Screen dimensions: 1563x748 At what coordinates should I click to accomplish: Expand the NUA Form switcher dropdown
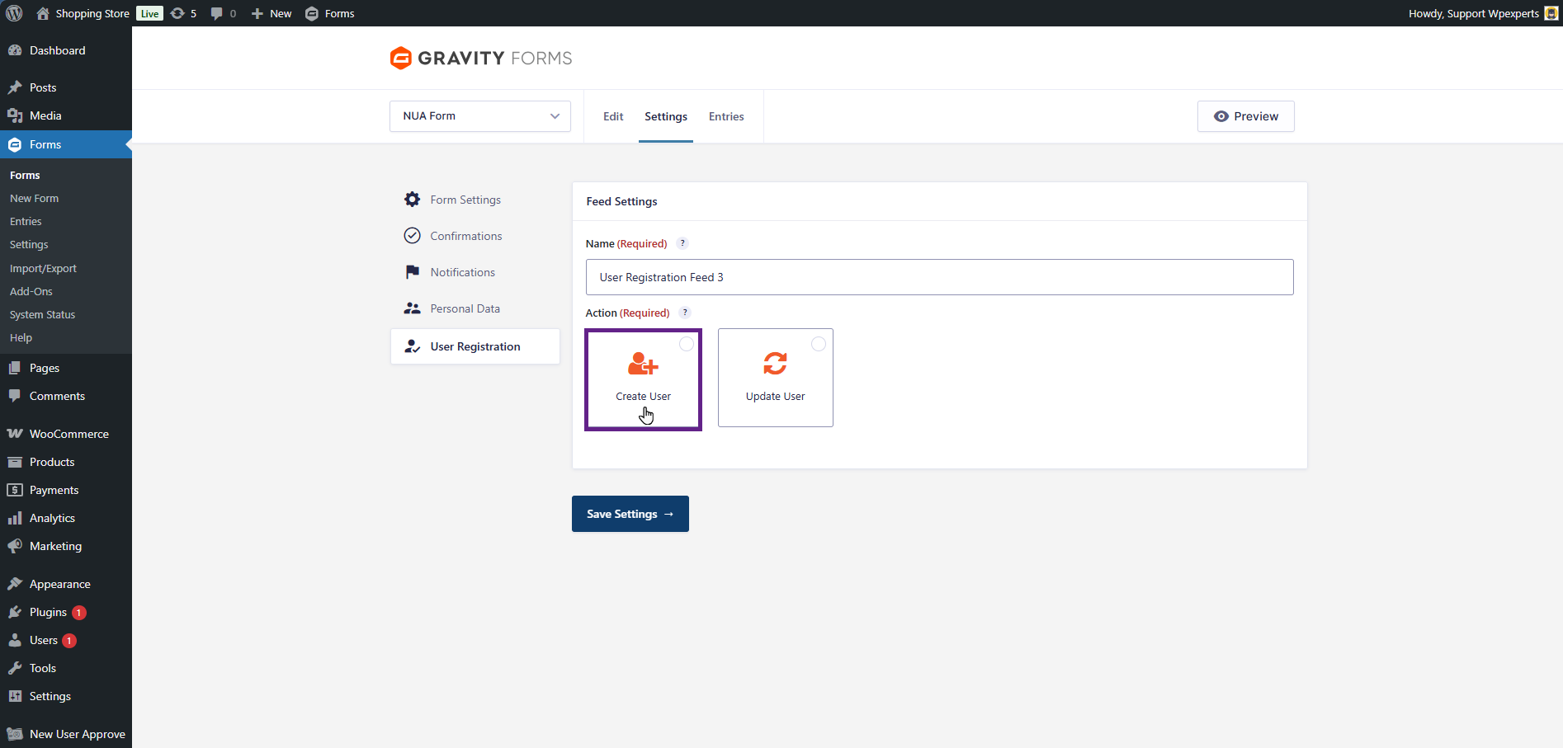tap(479, 116)
